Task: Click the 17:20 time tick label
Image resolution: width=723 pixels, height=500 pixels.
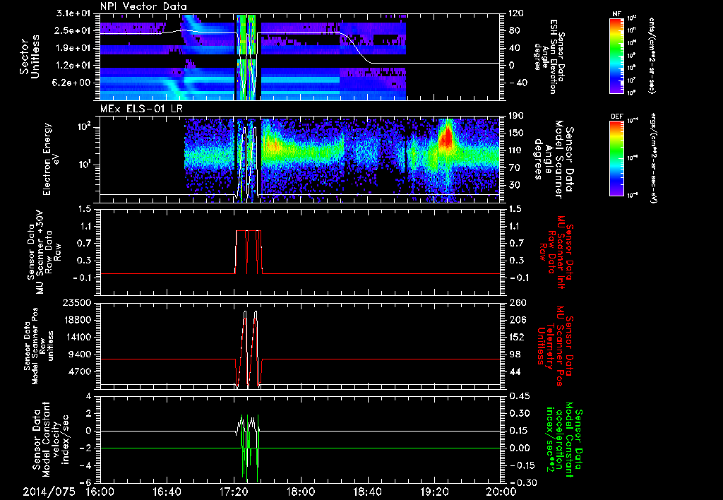Action: (234, 492)
